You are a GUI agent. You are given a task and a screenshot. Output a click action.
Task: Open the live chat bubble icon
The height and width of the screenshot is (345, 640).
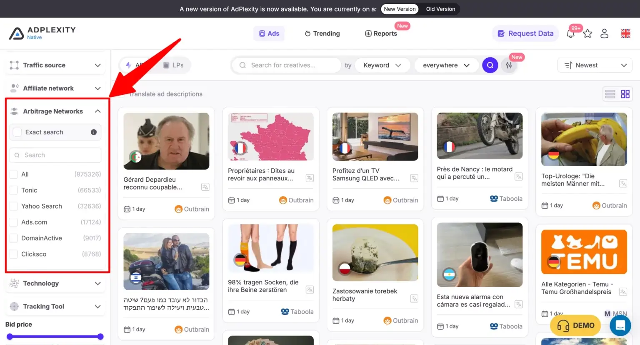click(x=620, y=325)
